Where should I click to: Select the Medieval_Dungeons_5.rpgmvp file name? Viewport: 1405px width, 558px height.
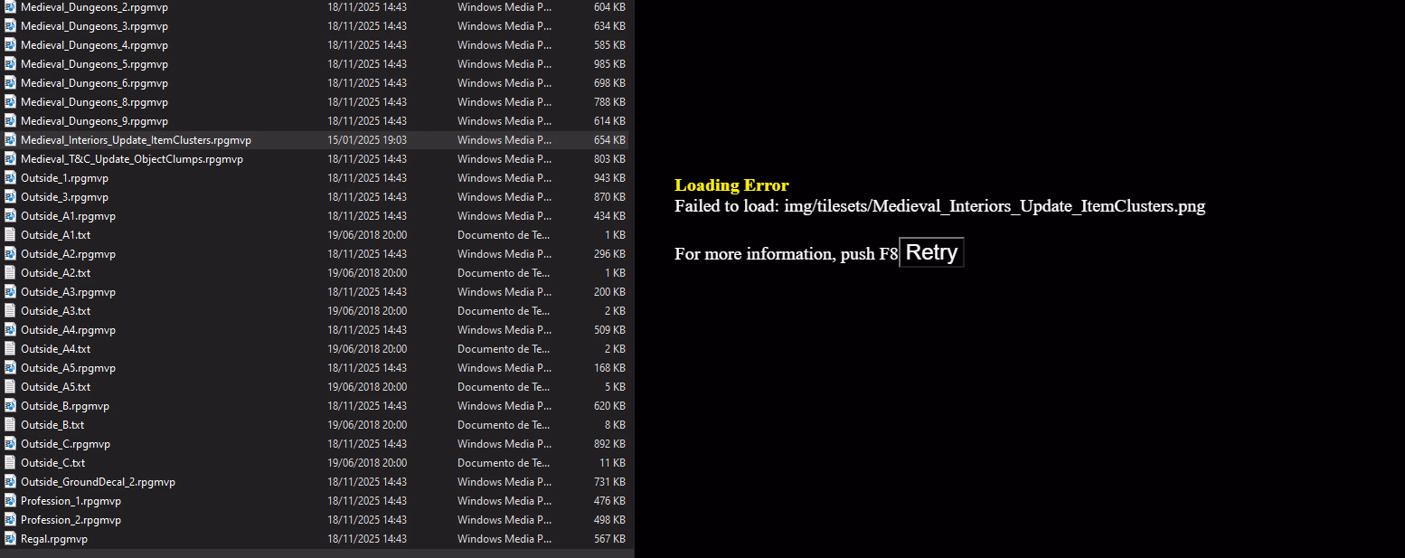[94, 64]
